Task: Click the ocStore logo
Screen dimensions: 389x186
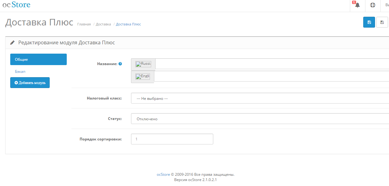Action: click(x=16, y=5)
